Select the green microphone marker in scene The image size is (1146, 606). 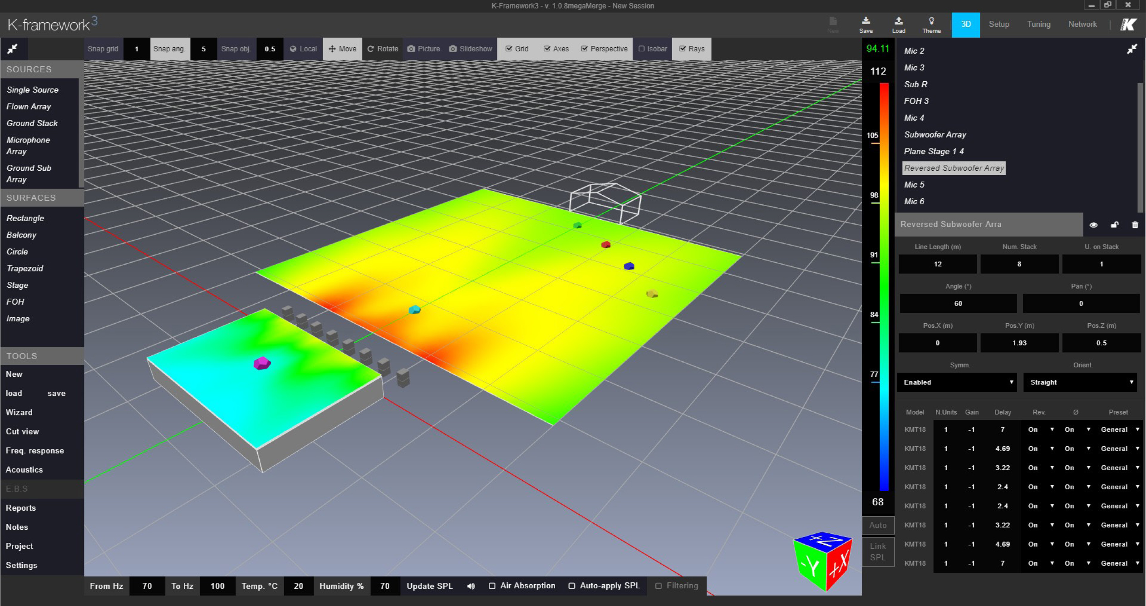click(x=577, y=225)
